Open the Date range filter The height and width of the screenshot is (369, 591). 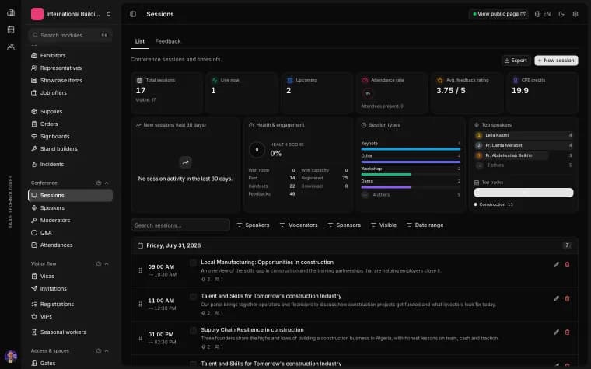(x=425, y=225)
